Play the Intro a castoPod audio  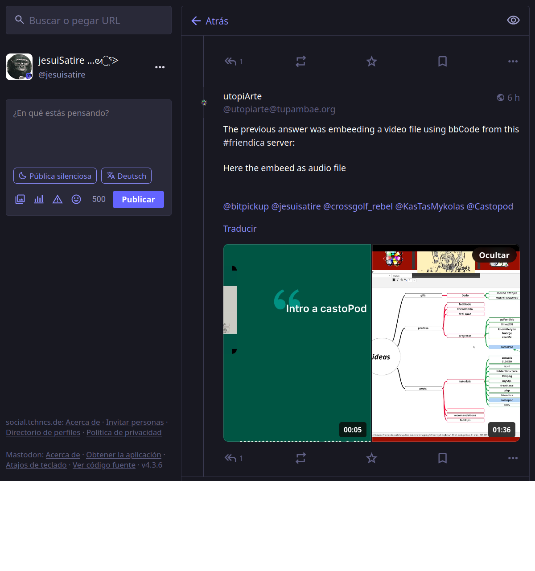297,343
